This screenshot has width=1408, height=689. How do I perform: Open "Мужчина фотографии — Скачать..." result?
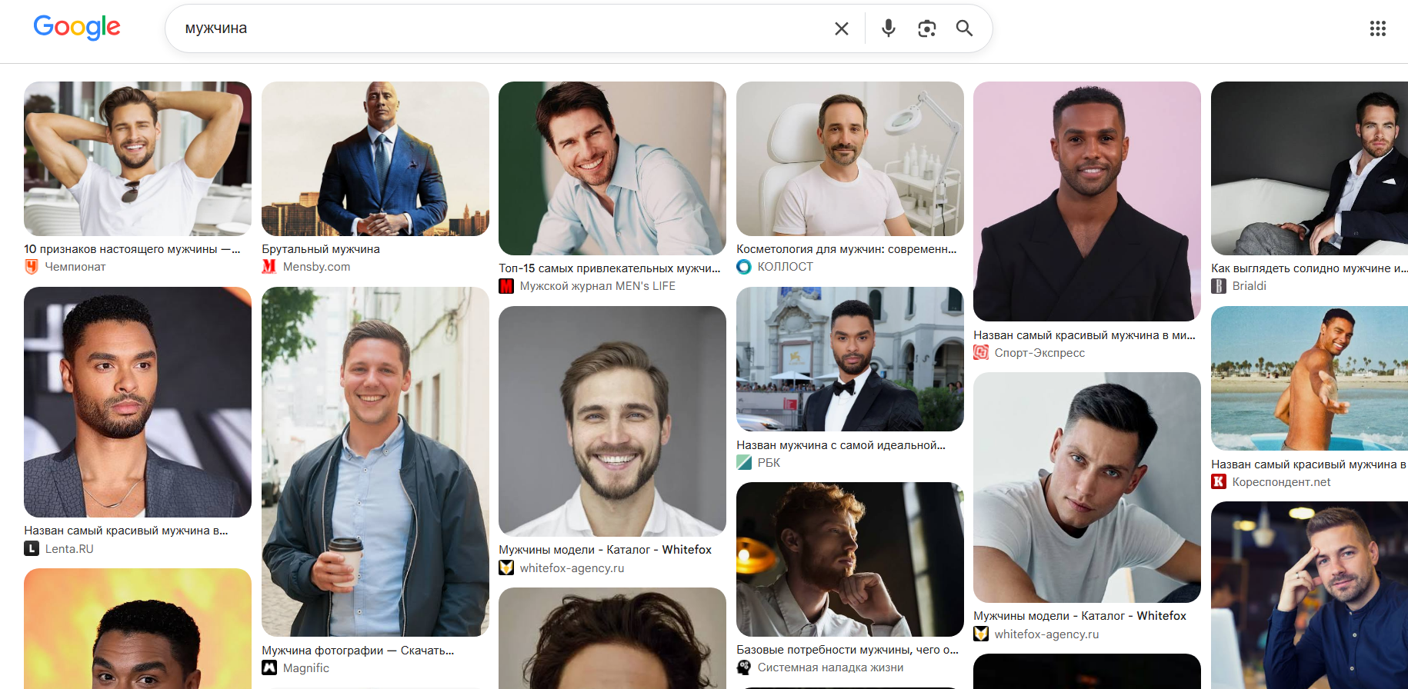point(358,651)
